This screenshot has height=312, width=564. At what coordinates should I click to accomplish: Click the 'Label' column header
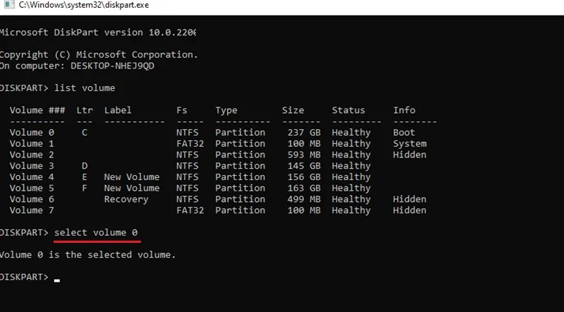118,110
